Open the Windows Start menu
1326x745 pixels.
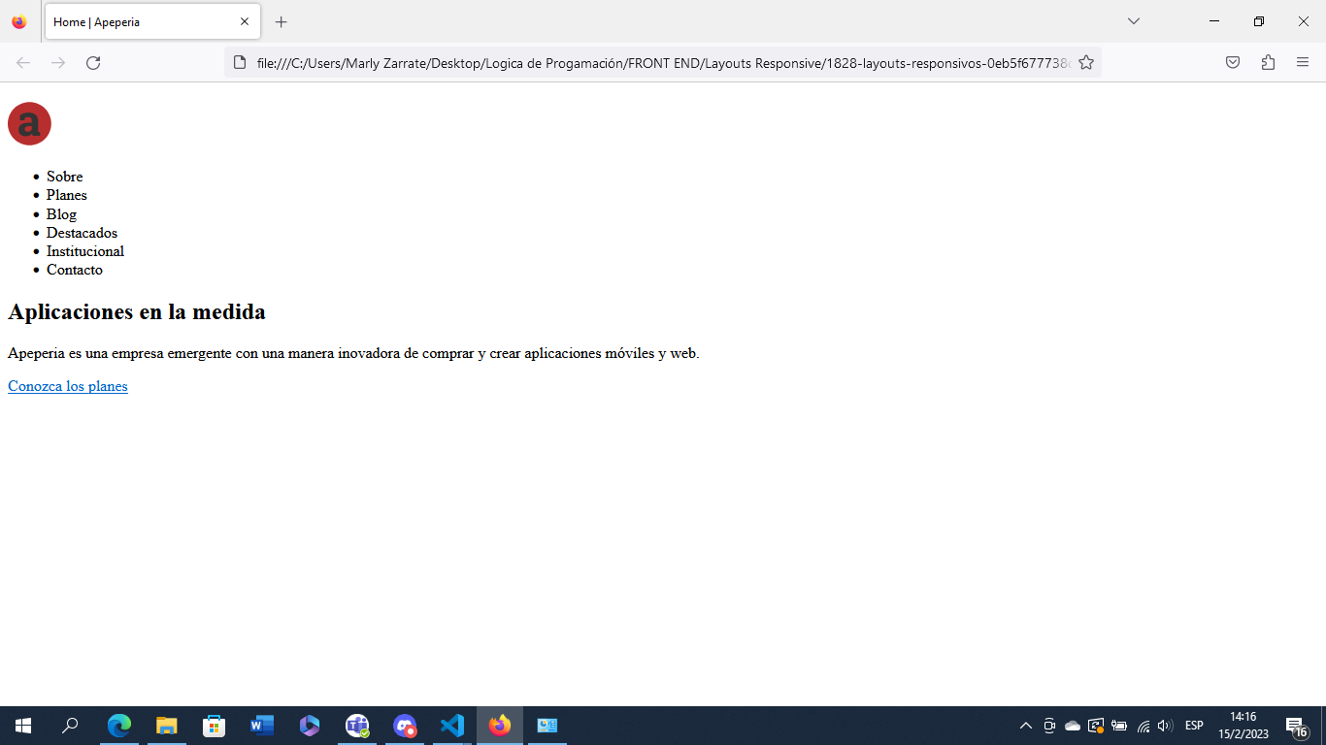tap(23, 726)
